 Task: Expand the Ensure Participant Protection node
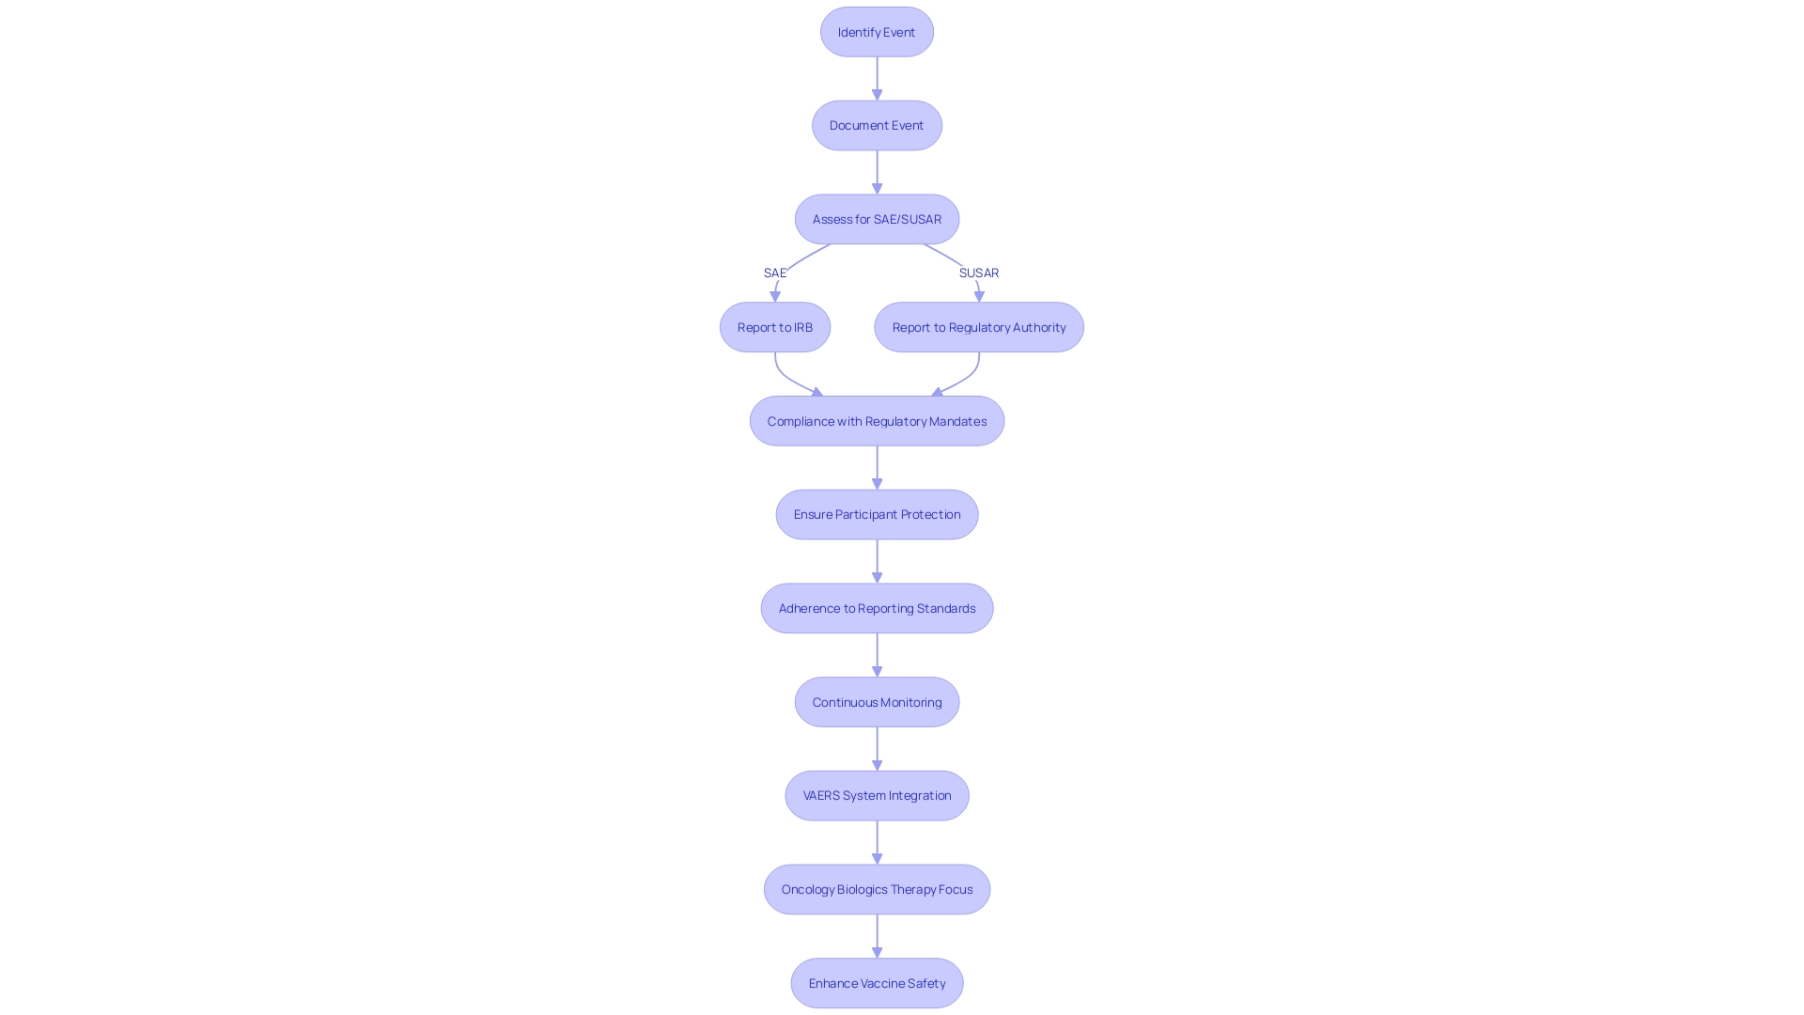coord(878,513)
